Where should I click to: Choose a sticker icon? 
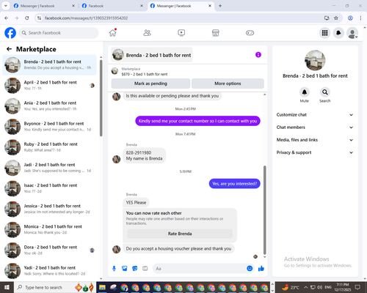click(x=135, y=269)
